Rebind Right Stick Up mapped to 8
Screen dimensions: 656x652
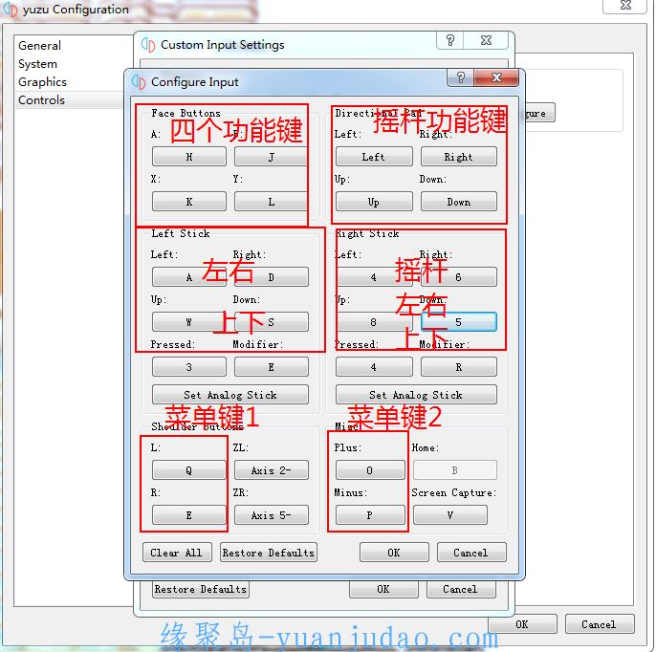click(374, 322)
